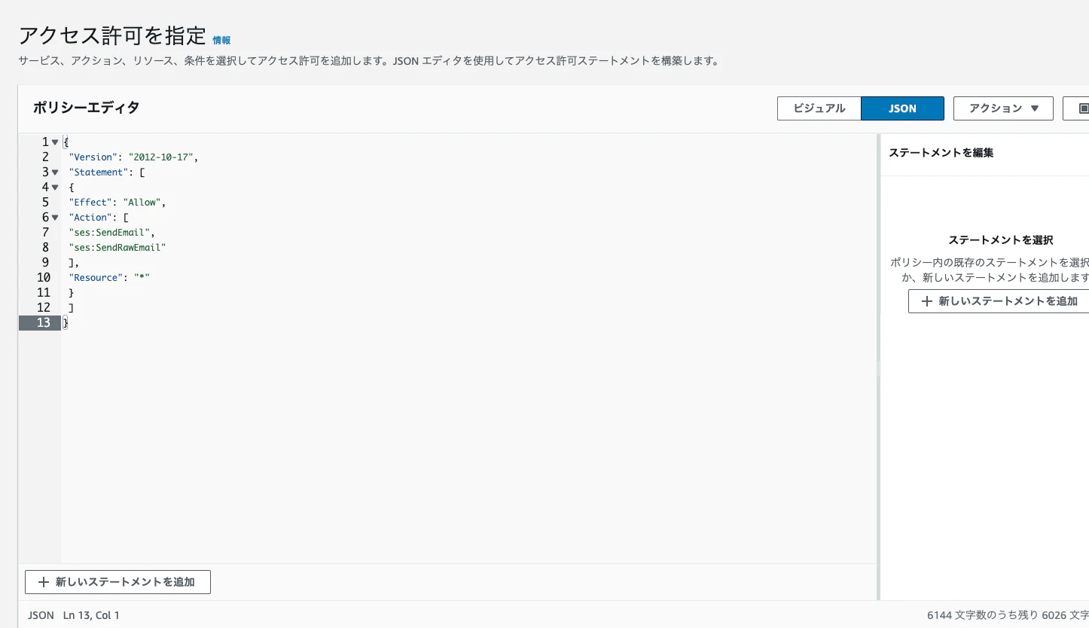1089x628 pixels.
Task: Click the remaining character count text
Action: pyautogui.click(x=1008, y=615)
